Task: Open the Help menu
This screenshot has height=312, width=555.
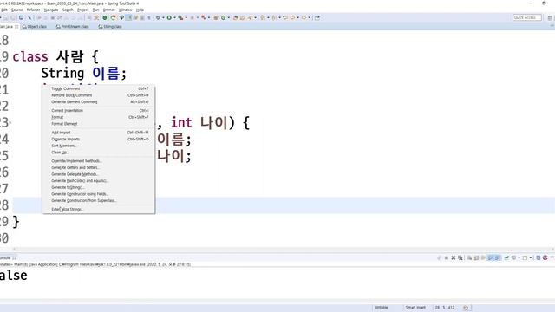Action: (140, 10)
